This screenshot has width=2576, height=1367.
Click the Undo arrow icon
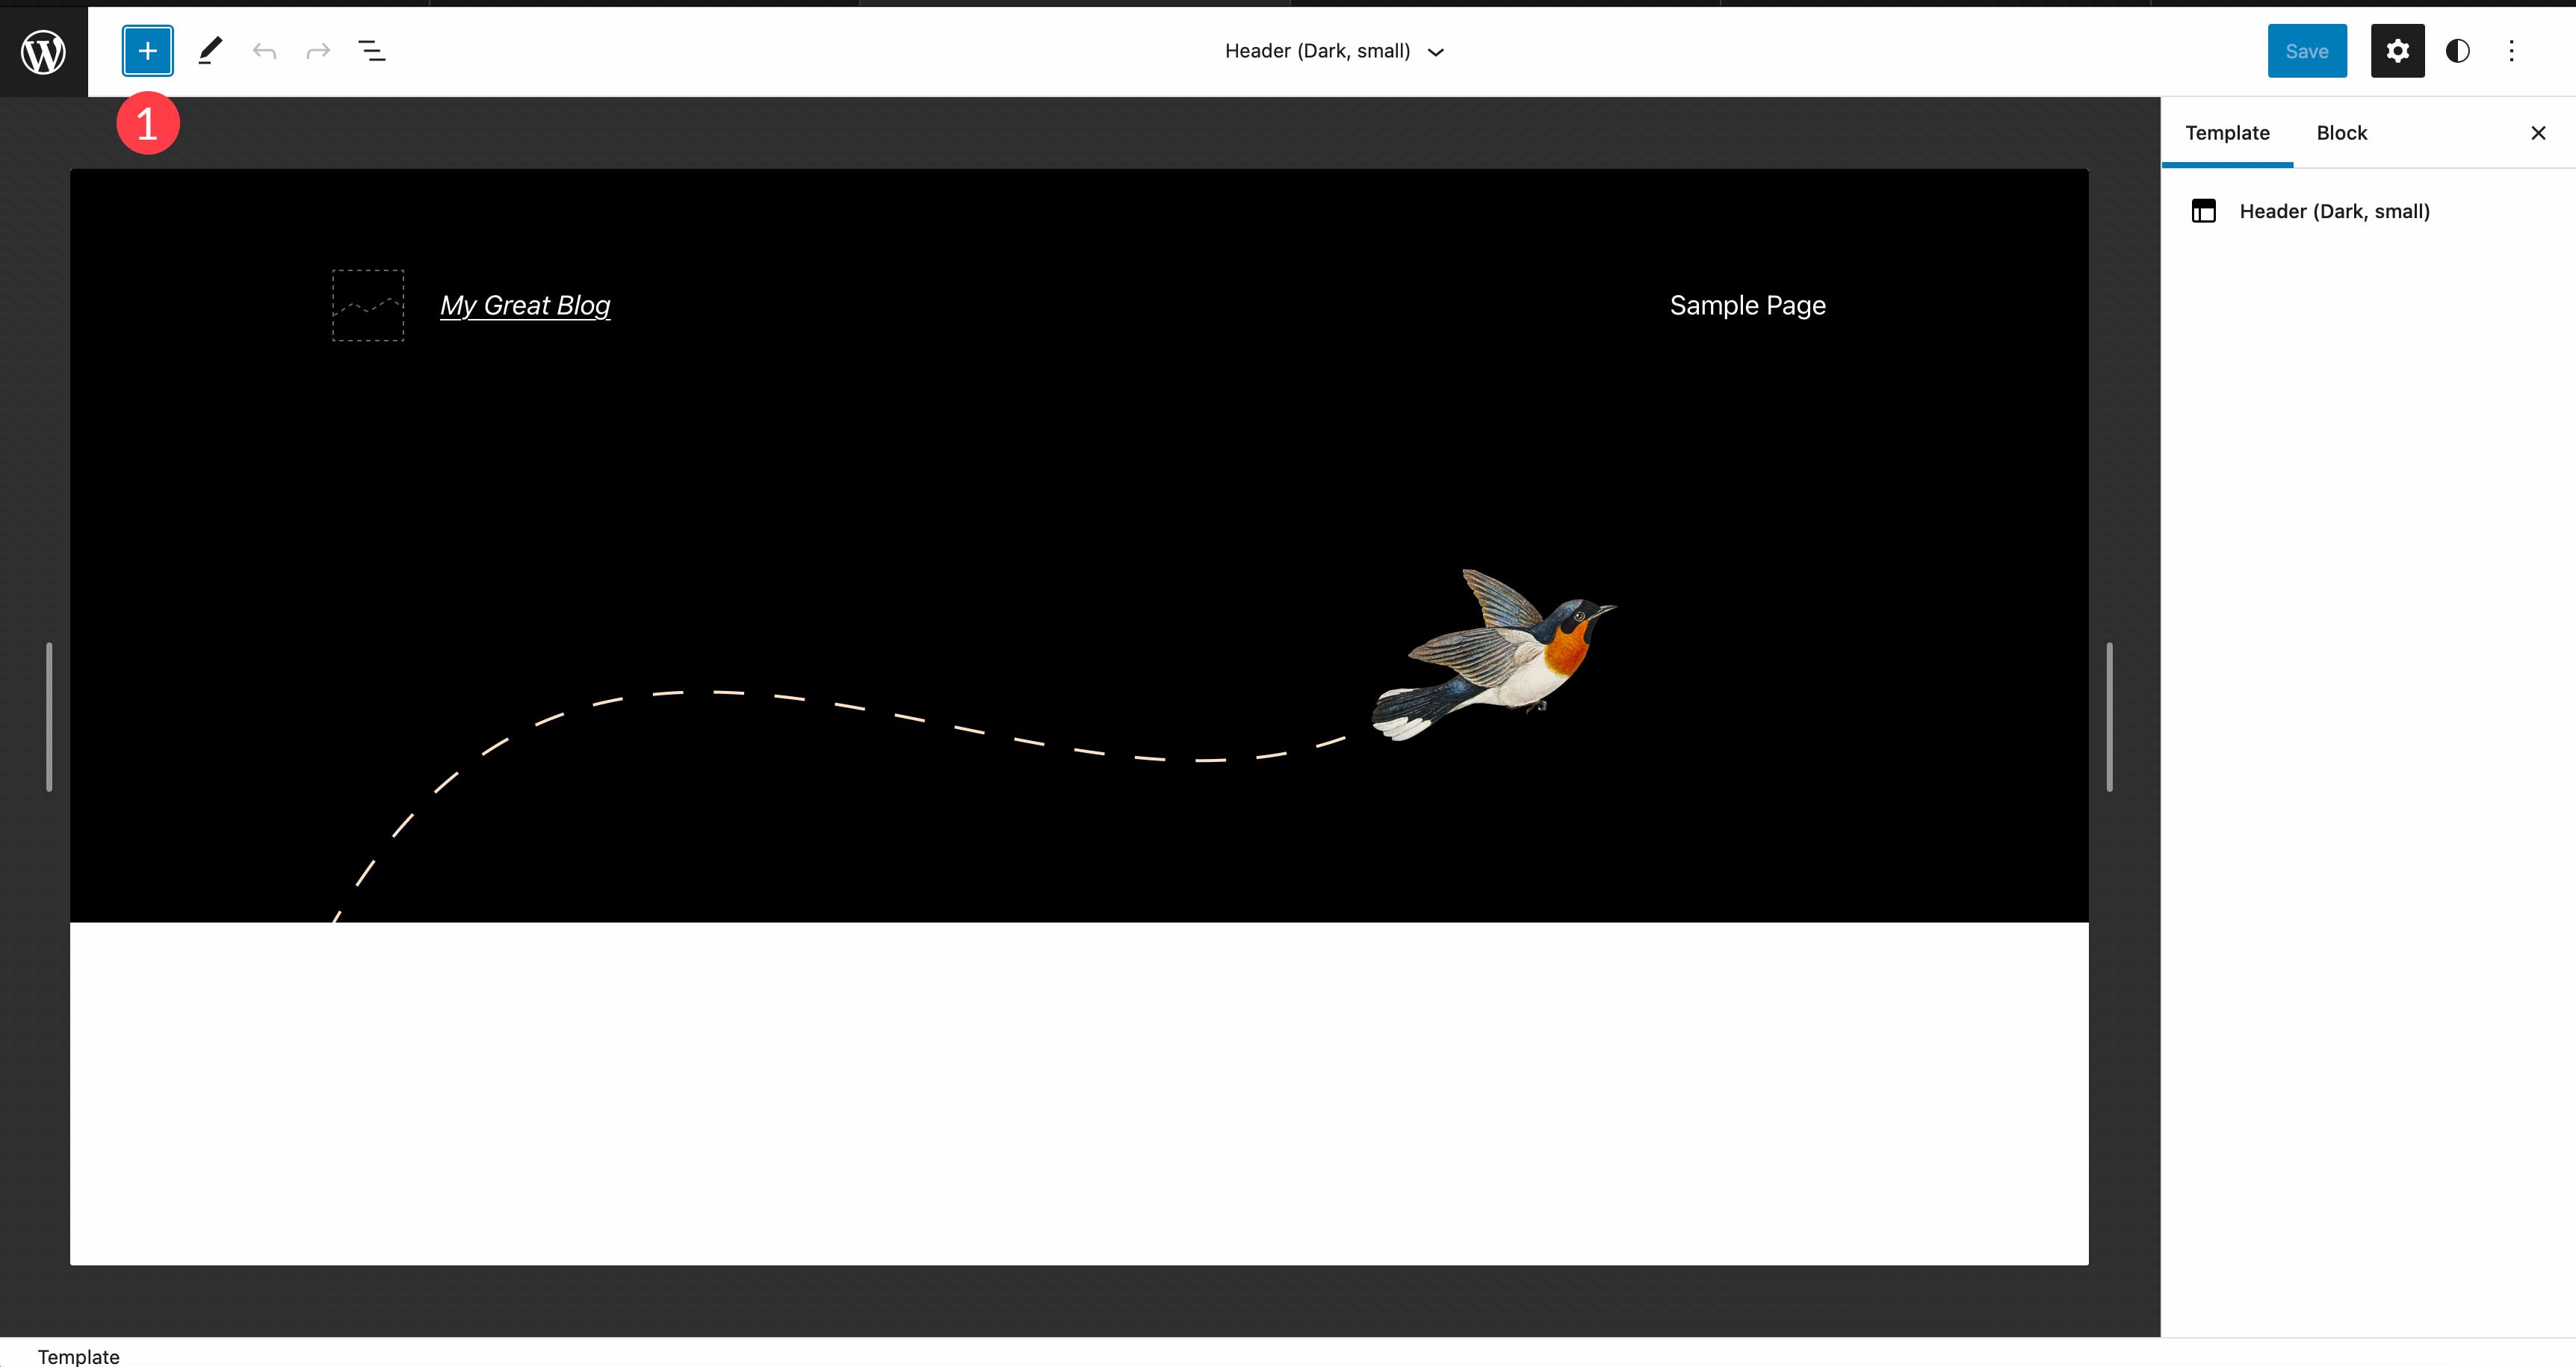[x=264, y=51]
